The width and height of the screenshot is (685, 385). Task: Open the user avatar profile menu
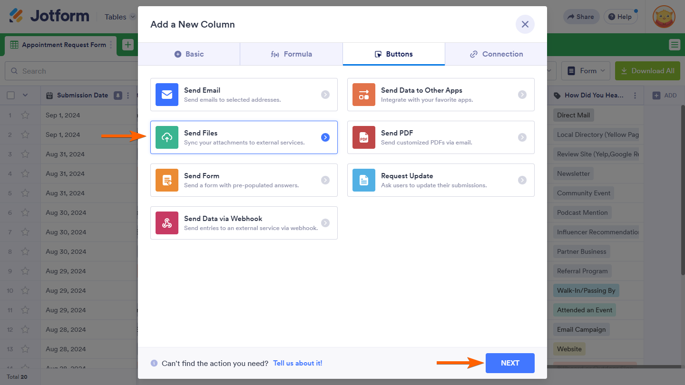664,17
